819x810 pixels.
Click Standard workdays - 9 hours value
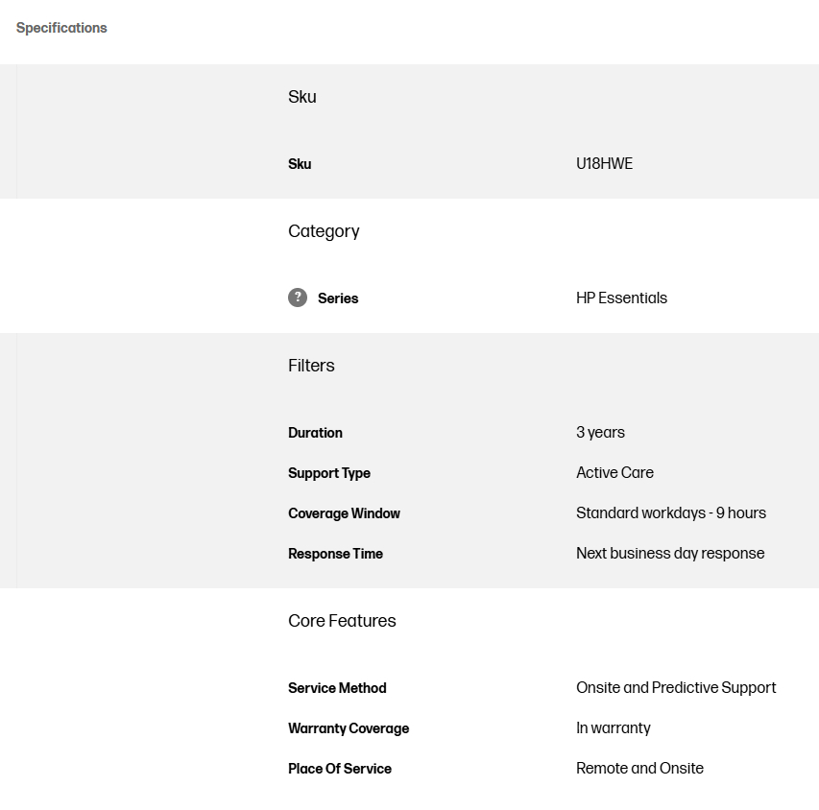coord(671,513)
